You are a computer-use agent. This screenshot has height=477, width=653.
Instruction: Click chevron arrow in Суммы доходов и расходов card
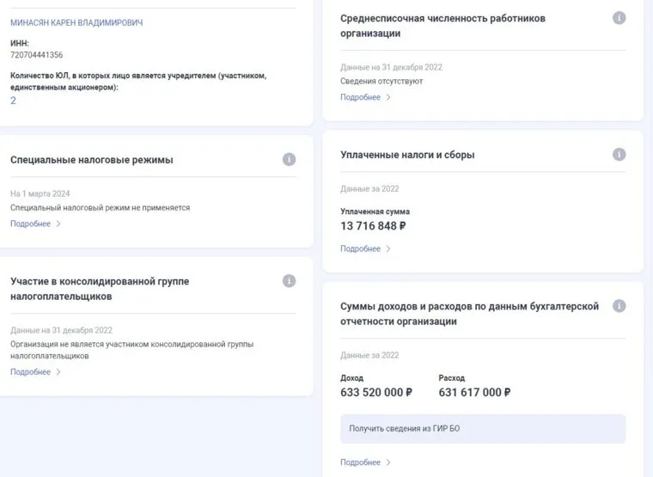388,462
